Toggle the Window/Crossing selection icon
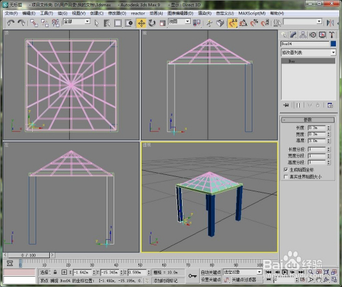 click(129, 23)
